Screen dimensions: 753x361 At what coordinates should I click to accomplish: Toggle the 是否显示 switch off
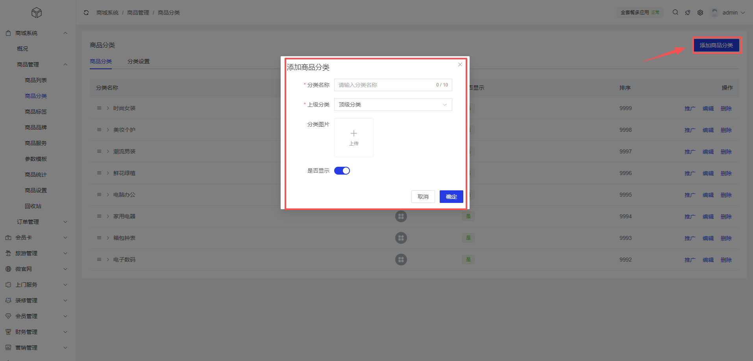point(342,171)
